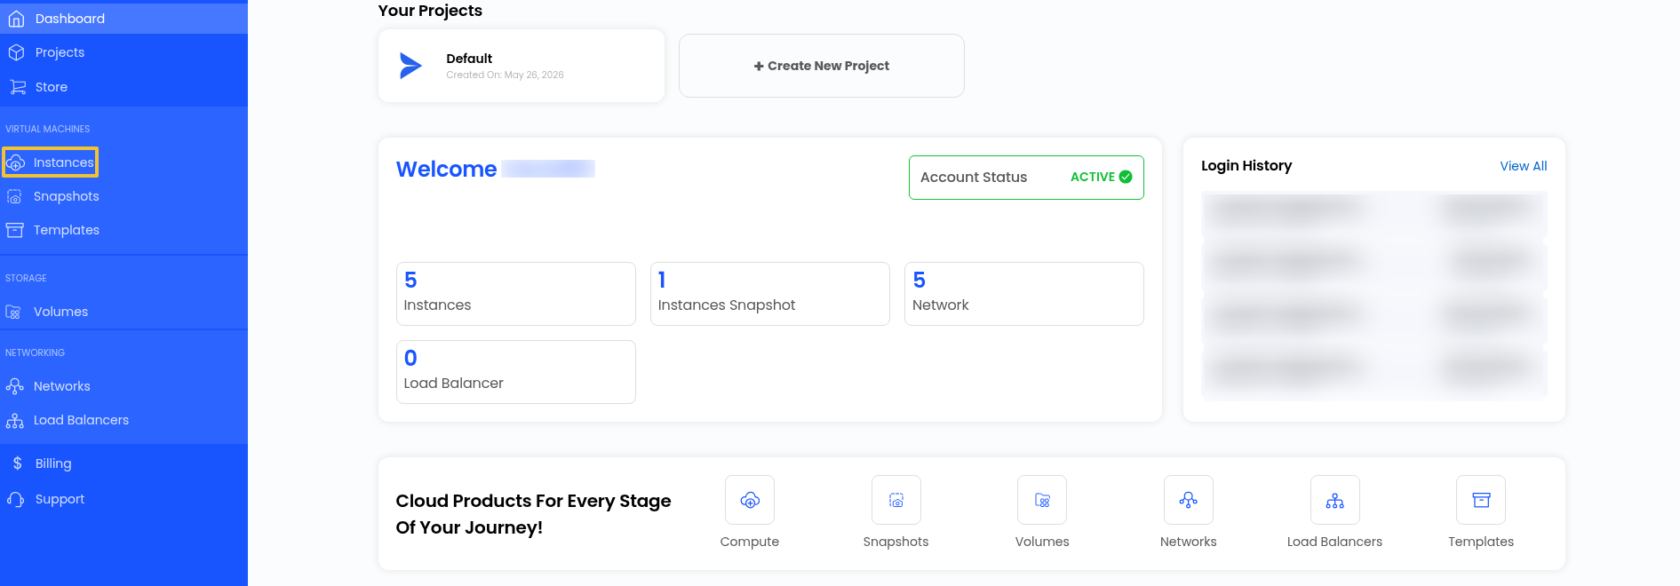
Task: Click the Your Projects heading
Action: (430, 11)
